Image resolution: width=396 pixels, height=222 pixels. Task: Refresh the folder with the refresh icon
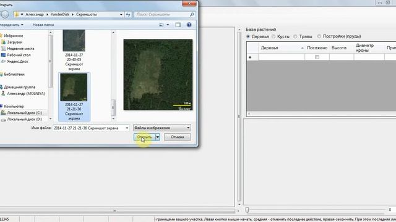pyautogui.click(x=128, y=14)
